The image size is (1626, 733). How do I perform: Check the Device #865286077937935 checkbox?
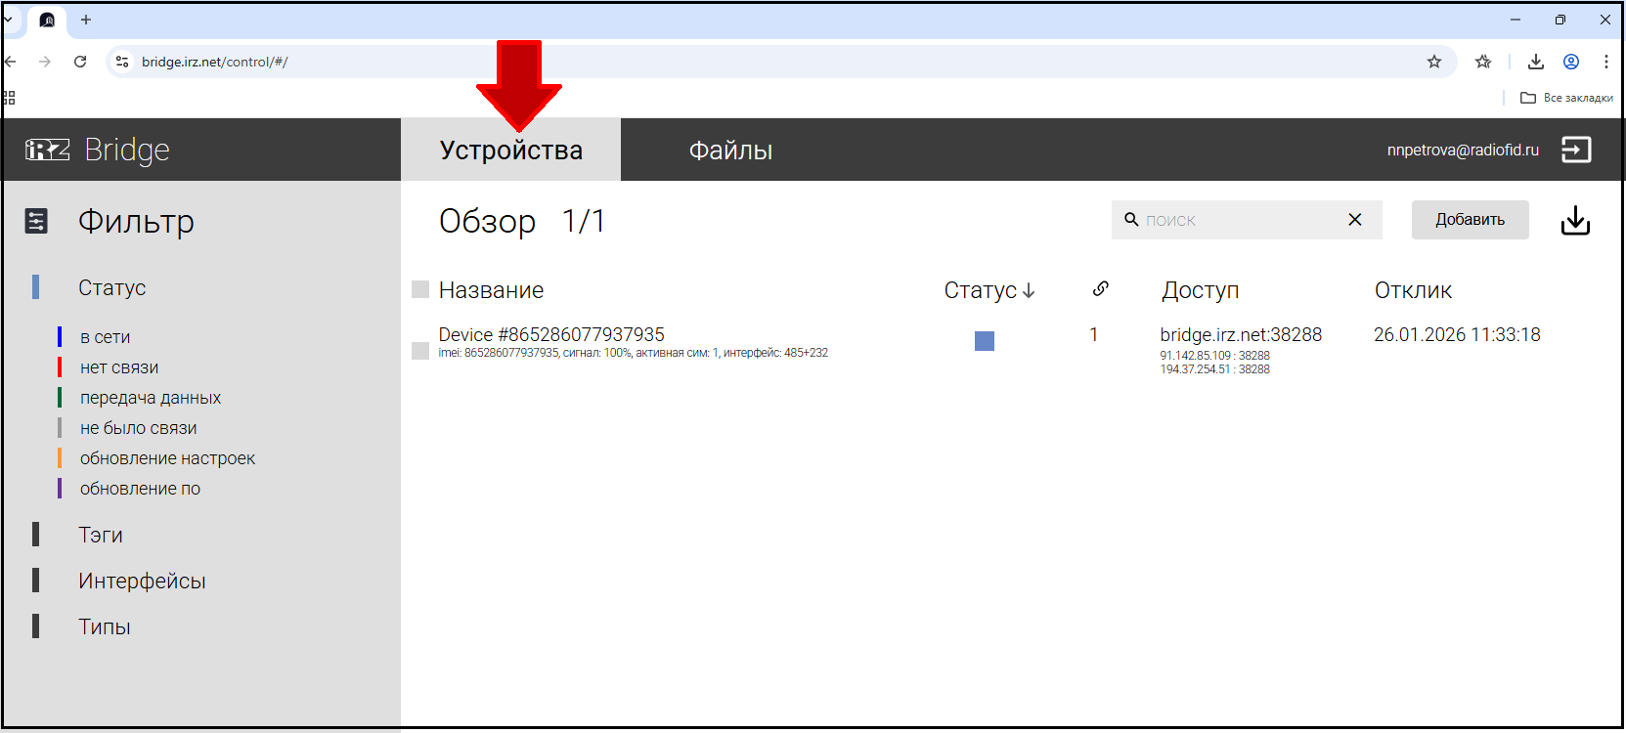coord(420,351)
